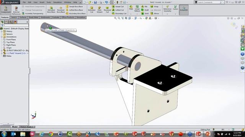Select Mates in the feature tree
245x137 pixels.
click(x=9, y=56)
